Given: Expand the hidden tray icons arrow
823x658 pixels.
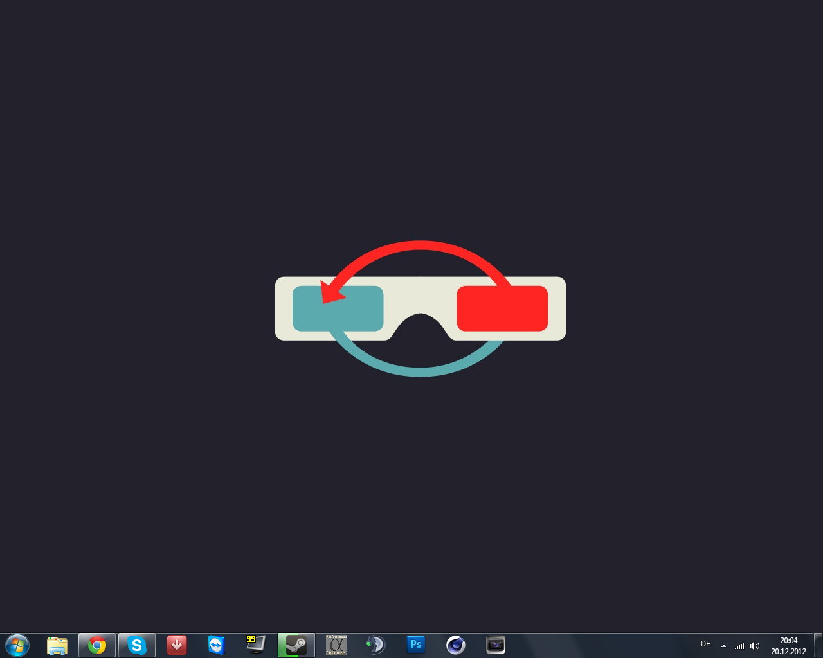Looking at the screenshot, I should (x=723, y=646).
